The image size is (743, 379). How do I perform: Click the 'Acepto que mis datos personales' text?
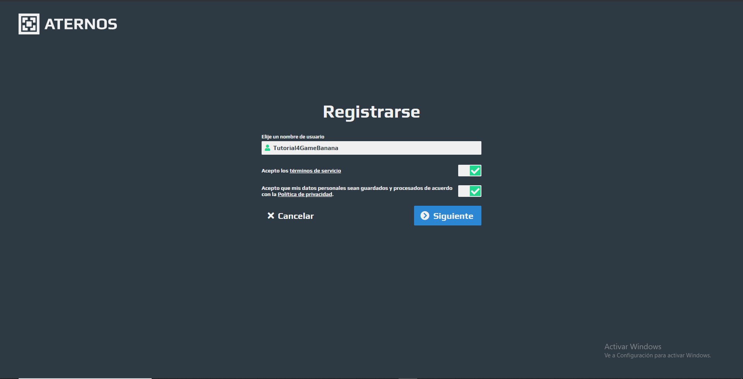click(x=357, y=191)
